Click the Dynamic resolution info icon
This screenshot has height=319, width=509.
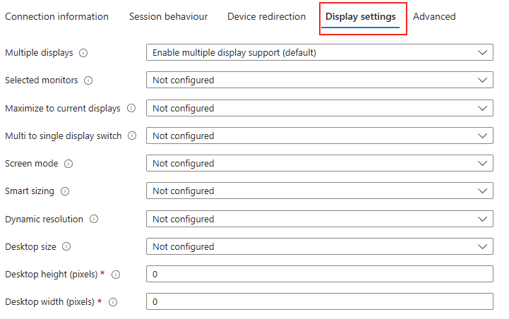click(x=94, y=219)
